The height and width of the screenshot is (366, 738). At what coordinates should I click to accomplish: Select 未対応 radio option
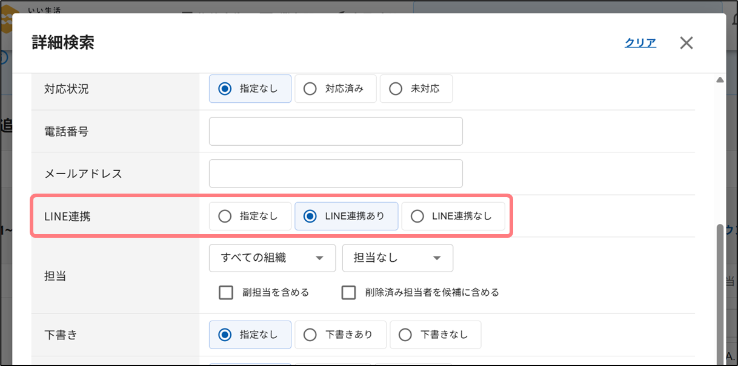[x=416, y=89]
